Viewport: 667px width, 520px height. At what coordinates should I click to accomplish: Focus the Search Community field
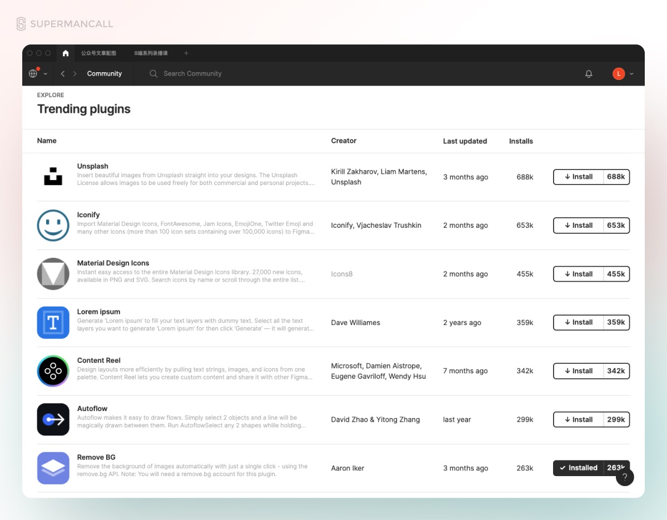192,73
